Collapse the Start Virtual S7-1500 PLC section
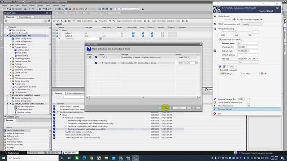The width and height of the screenshot is (287, 161). (220, 39)
